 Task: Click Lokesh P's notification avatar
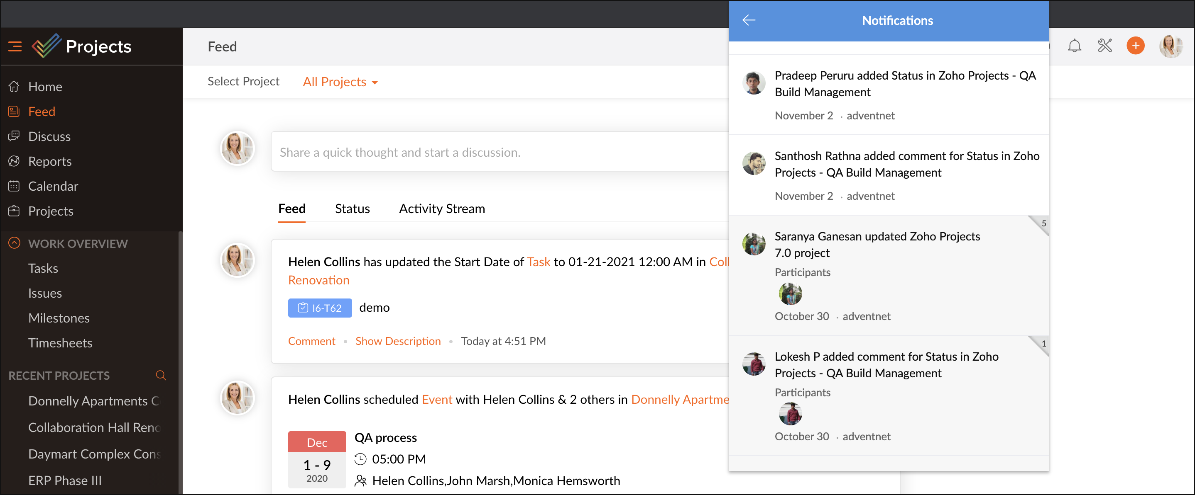753,364
